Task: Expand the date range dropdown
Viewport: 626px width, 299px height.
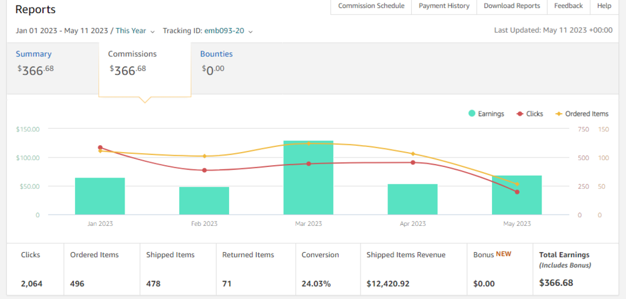Action: [85, 31]
